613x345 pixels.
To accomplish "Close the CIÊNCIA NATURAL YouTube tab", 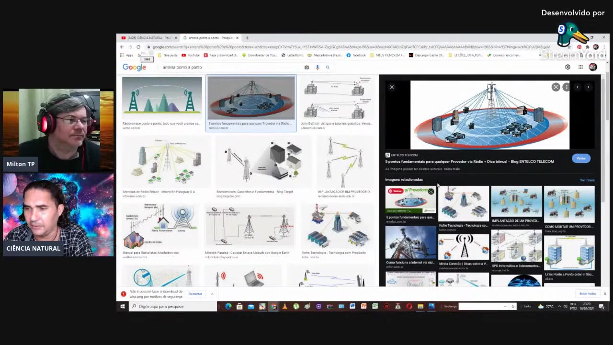I will (176, 38).
